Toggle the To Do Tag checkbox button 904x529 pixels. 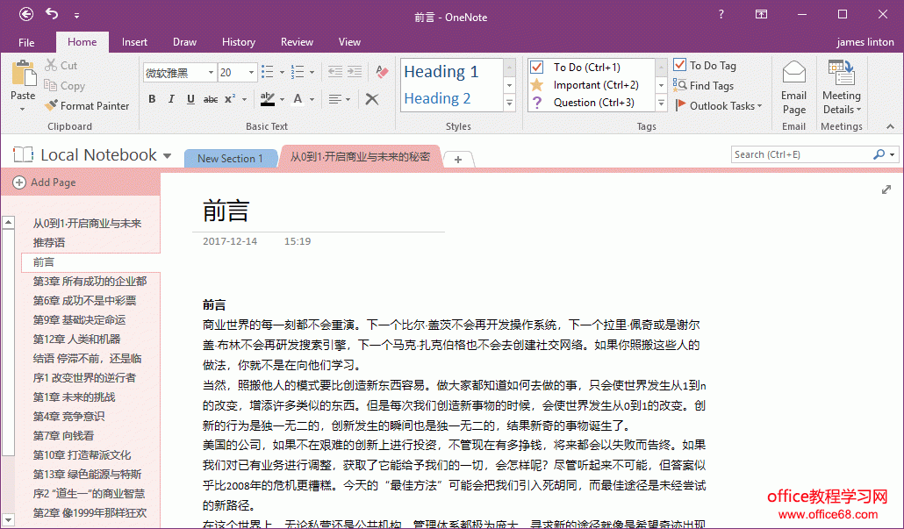(x=680, y=66)
